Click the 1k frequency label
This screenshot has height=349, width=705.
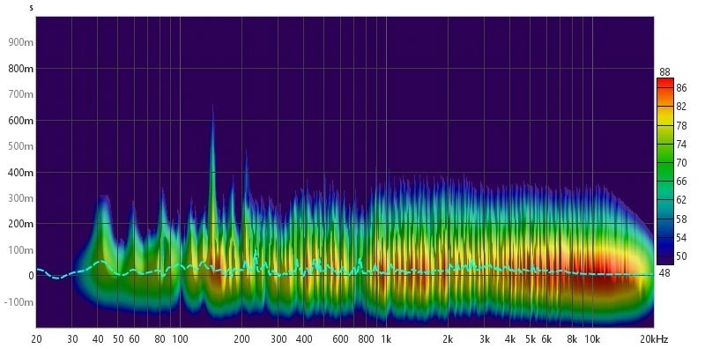pos(385,338)
